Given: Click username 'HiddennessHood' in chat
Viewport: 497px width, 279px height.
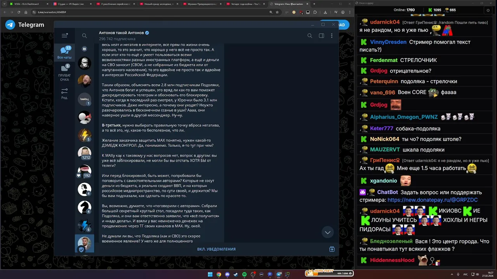Looking at the screenshot, I should [392, 260].
